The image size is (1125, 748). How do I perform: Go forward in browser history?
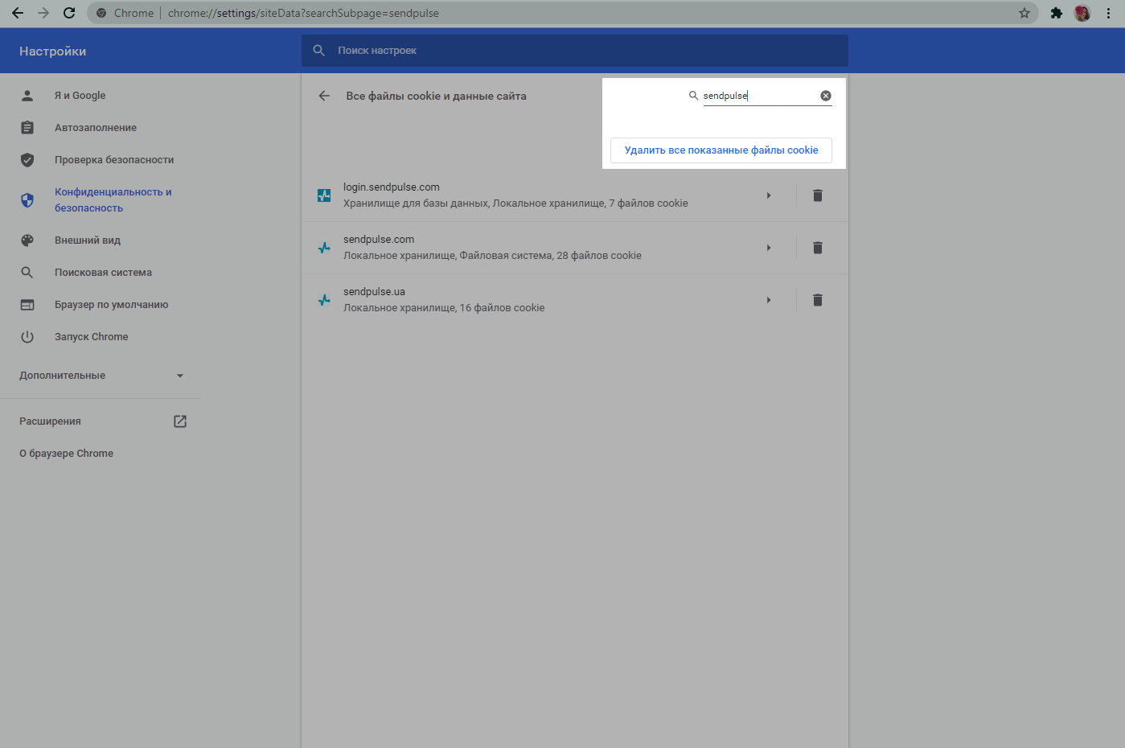click(x=43, y=13)
